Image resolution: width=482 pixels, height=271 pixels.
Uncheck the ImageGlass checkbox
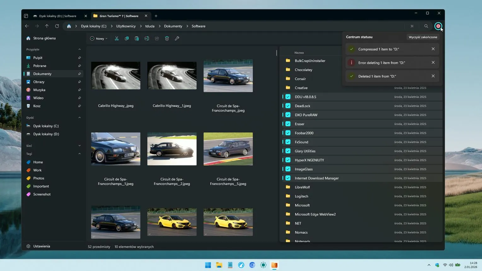click(288, 169)
